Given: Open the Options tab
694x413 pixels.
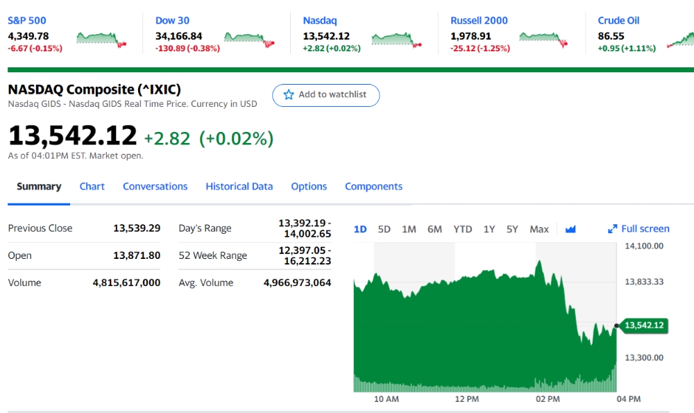Looking at the screenshot, I should click(x=309, y=186).
